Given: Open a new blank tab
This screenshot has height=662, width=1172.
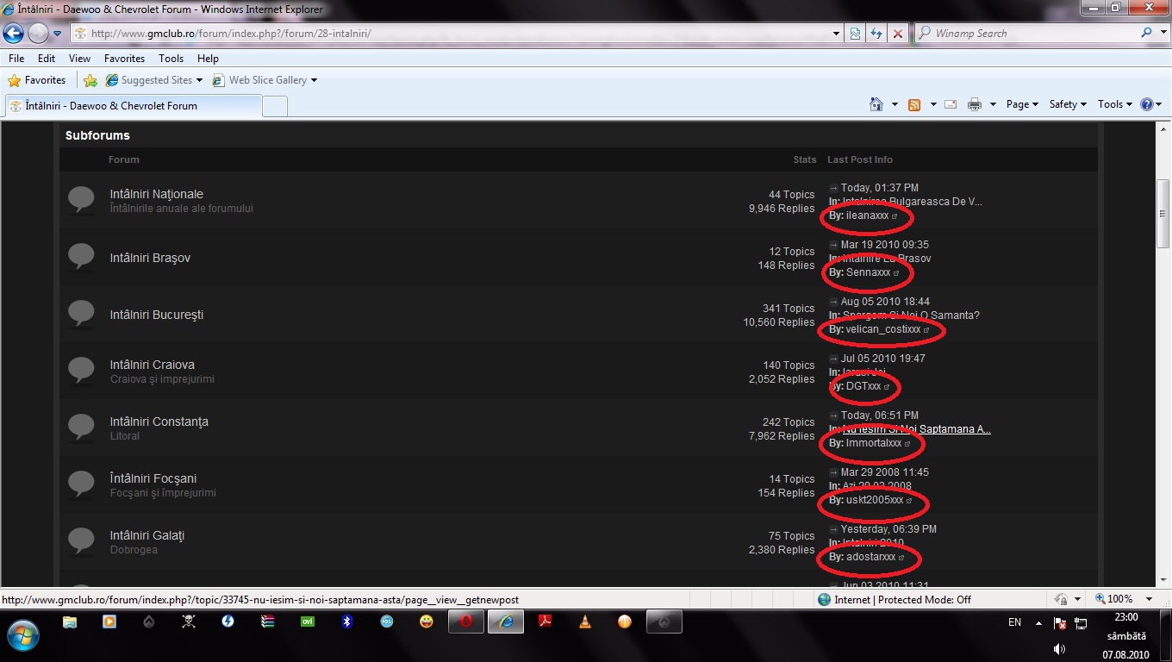Looking at the screenshot, I should [275, 106].
